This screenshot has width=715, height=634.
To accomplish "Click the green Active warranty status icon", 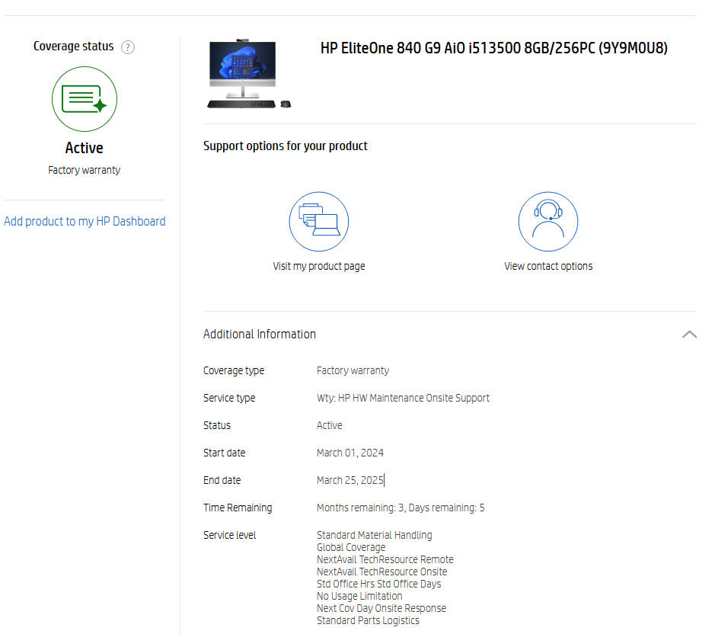I will point(85,99).
